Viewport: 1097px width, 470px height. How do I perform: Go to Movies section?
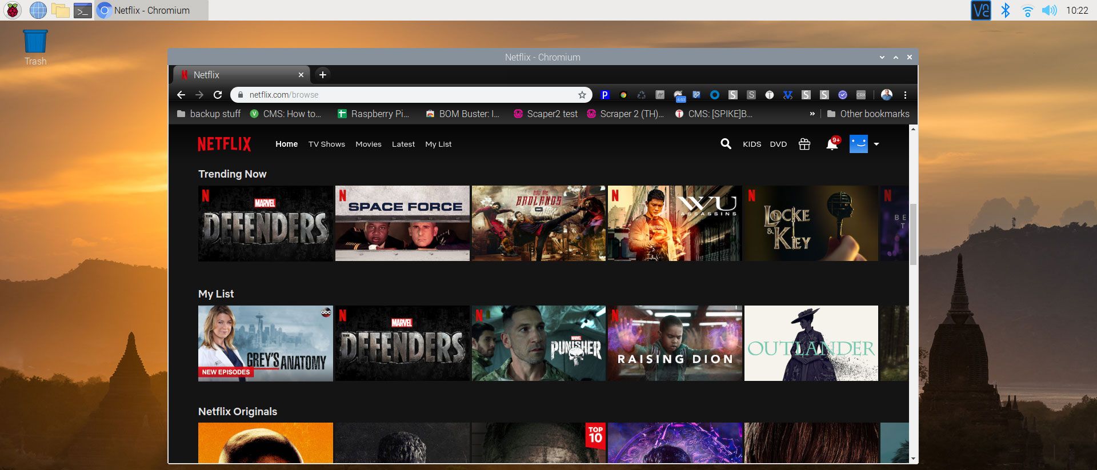point(369,144)
